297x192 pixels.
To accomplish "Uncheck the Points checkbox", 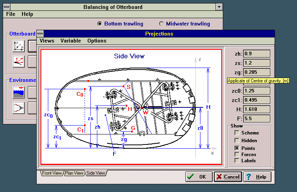I will (237, 148).
